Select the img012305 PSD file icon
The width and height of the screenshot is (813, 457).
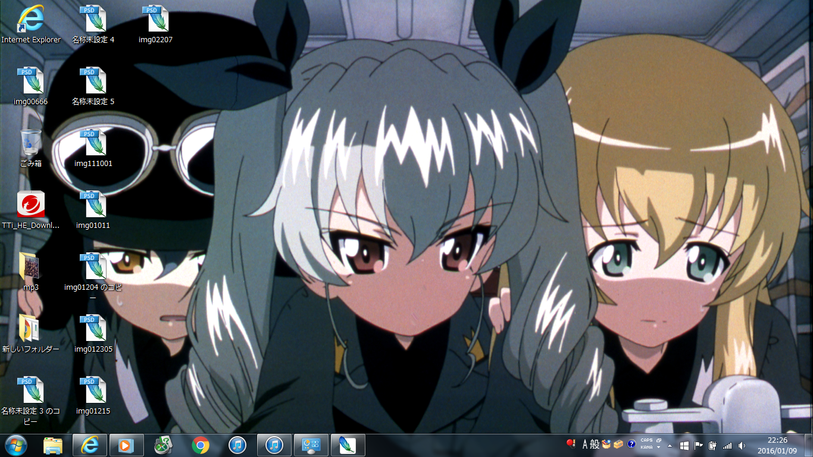93,333
